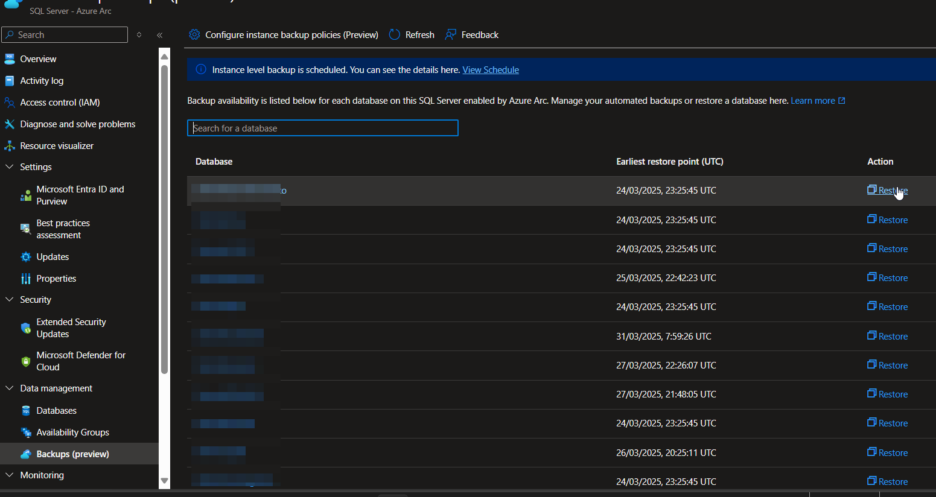Click the Refresh icon in toolbar
Screen dimensions: 936x497
[x=395, y=35]
